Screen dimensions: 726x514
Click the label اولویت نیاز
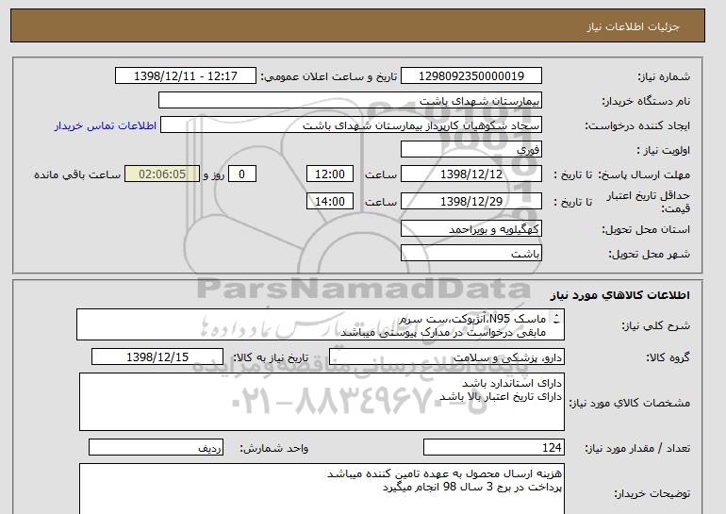click(x=663, y=150)
